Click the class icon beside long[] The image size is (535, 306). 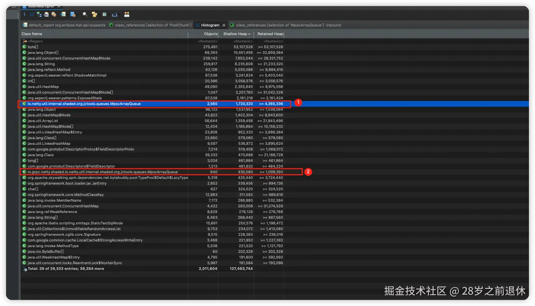point(24,160)
